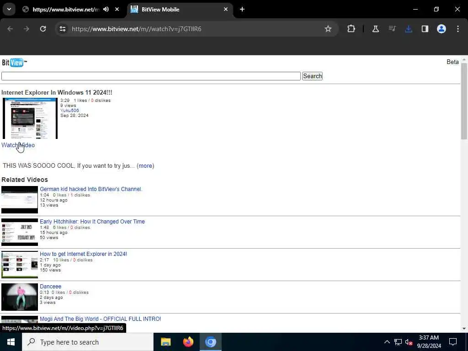Viewport: 468px width, 351px height.
Task: Open the Danceee video link
Action: tap(50, 286)
